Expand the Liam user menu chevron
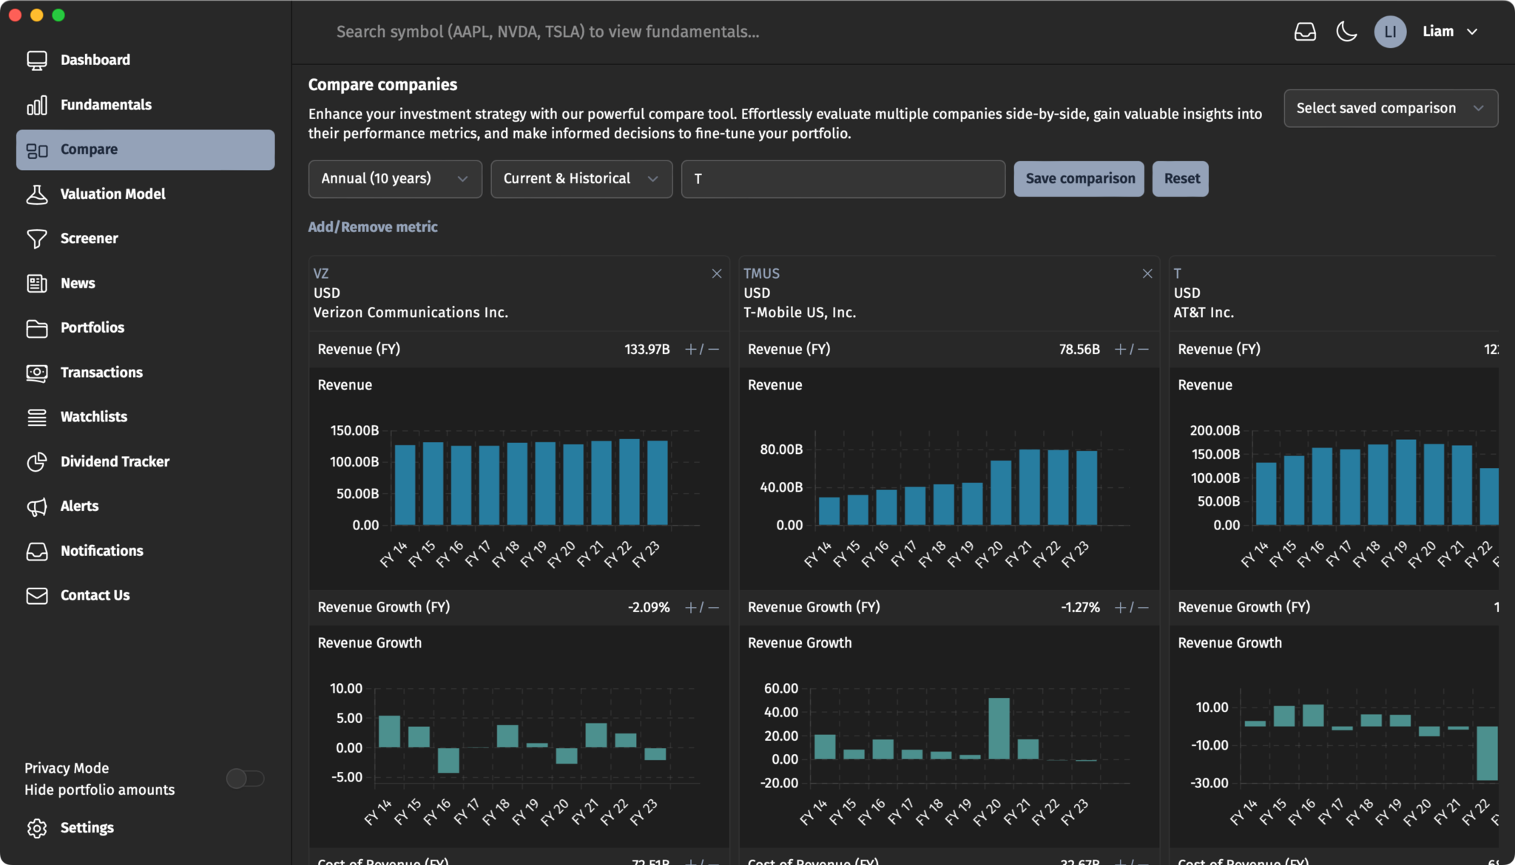This screenshot has height=865, width=1515. point(1472,32)
